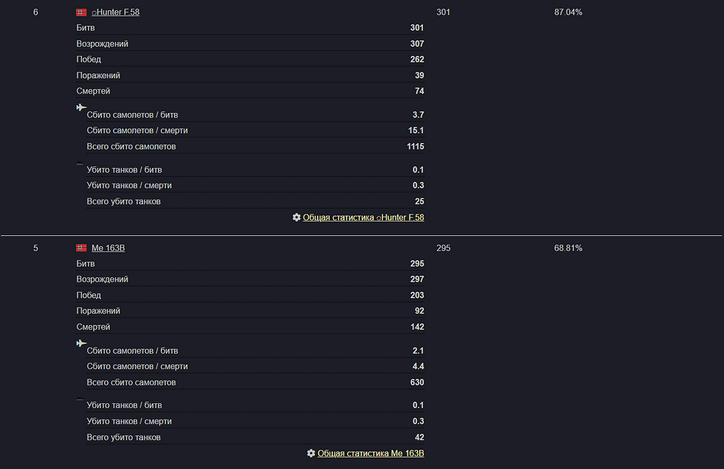Open the Me 163B vehicle link

(x=108, y=248)
